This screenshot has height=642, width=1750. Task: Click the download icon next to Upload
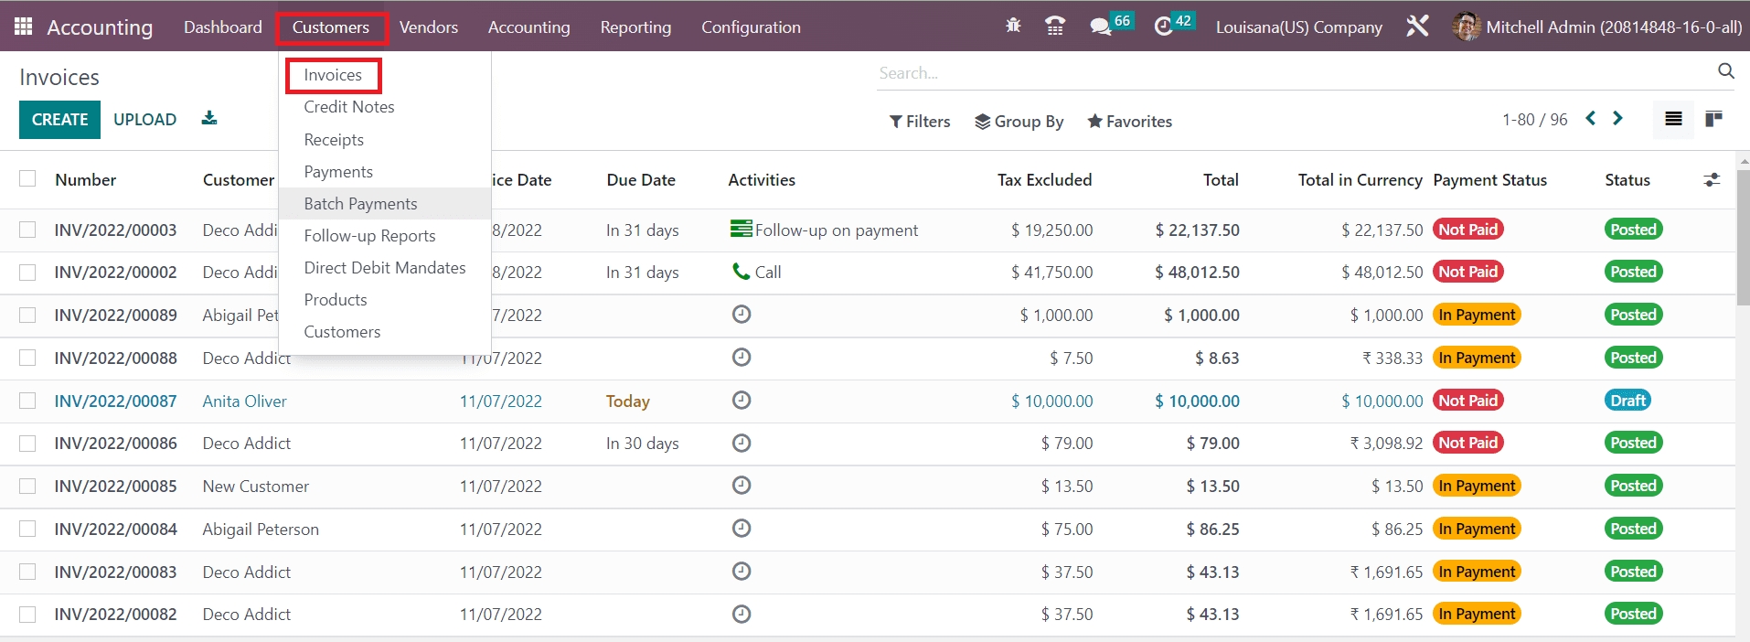pyautogui.click(x=209, y=119)
